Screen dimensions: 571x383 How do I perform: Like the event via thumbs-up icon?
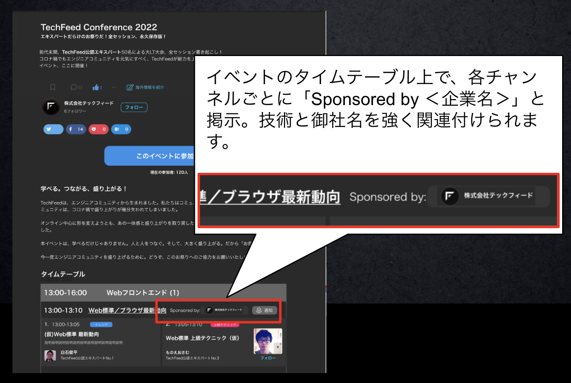[97, 87]
